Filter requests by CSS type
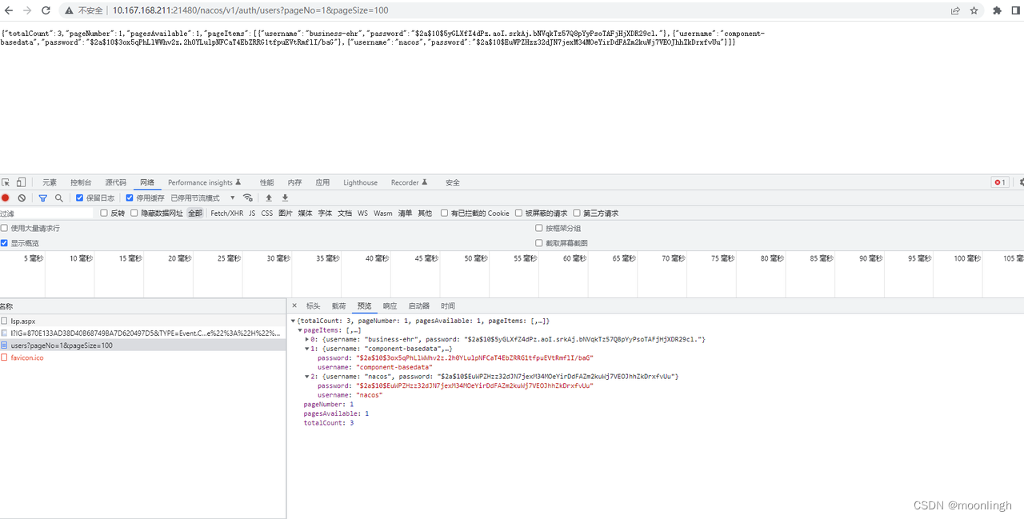1024x519 pixels. [266, 214]
